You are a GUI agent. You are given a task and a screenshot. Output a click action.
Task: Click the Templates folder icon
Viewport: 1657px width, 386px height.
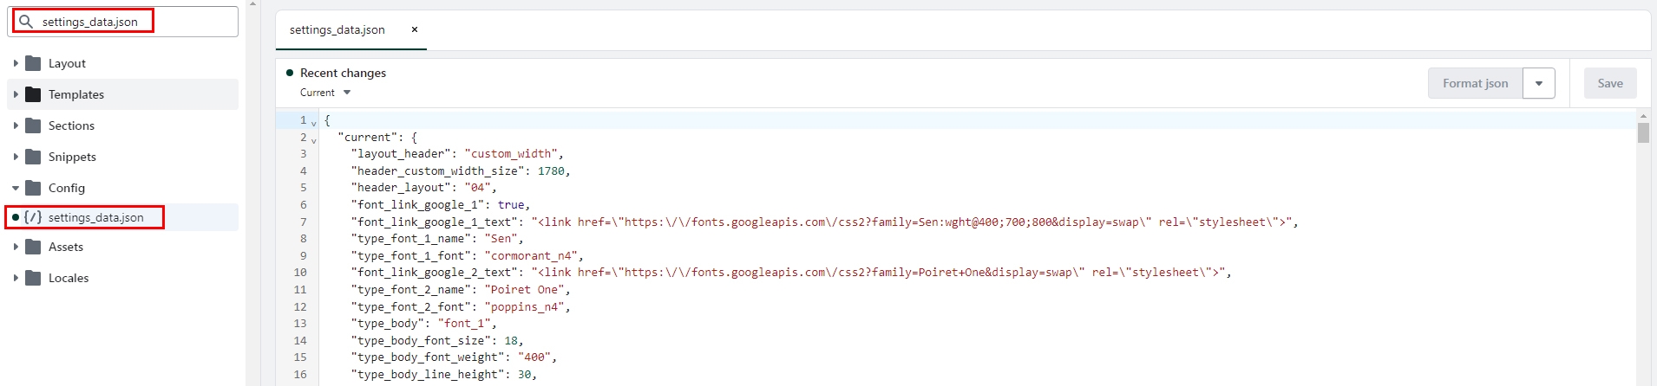click(x=34, y=94)
